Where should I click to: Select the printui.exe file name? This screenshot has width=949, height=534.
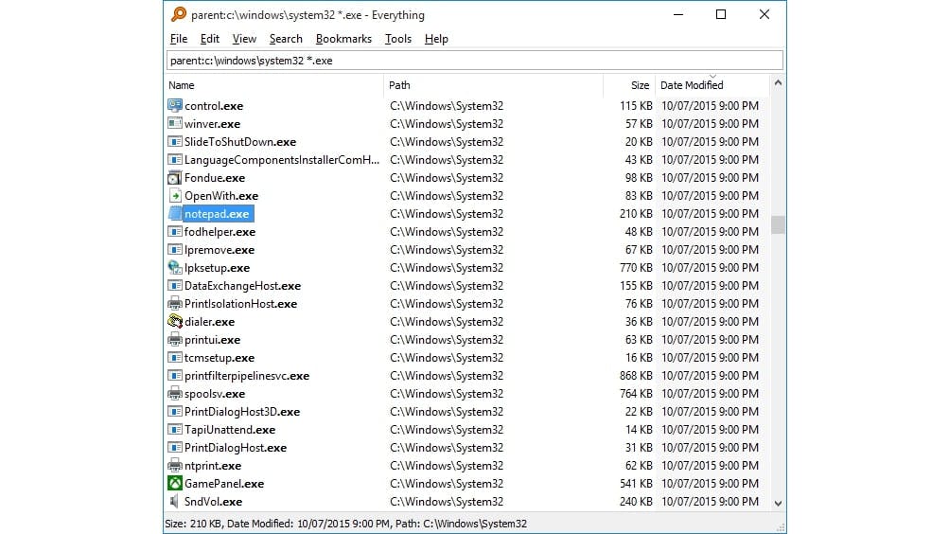point(213,340)
